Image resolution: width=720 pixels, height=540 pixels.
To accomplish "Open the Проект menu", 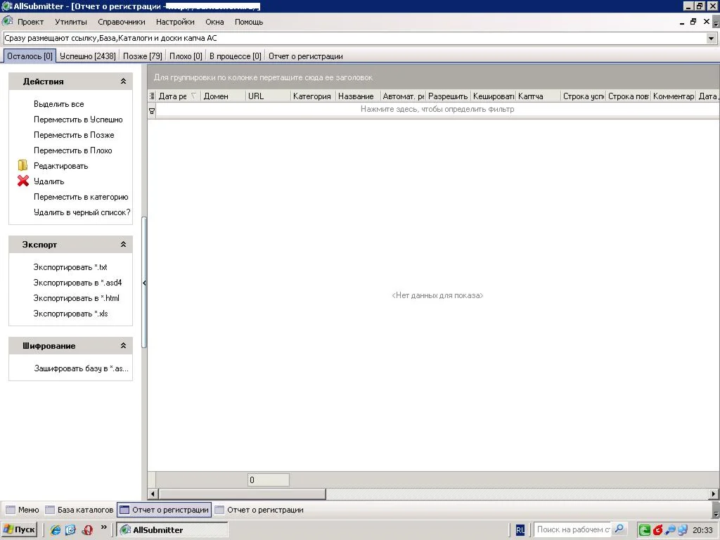I will pyautogui.click(x=30, y=22).
